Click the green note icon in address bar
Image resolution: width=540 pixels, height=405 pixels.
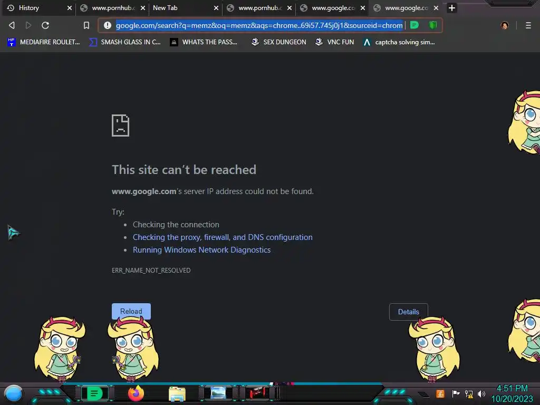pyautogui.click(x=414, y=25)
